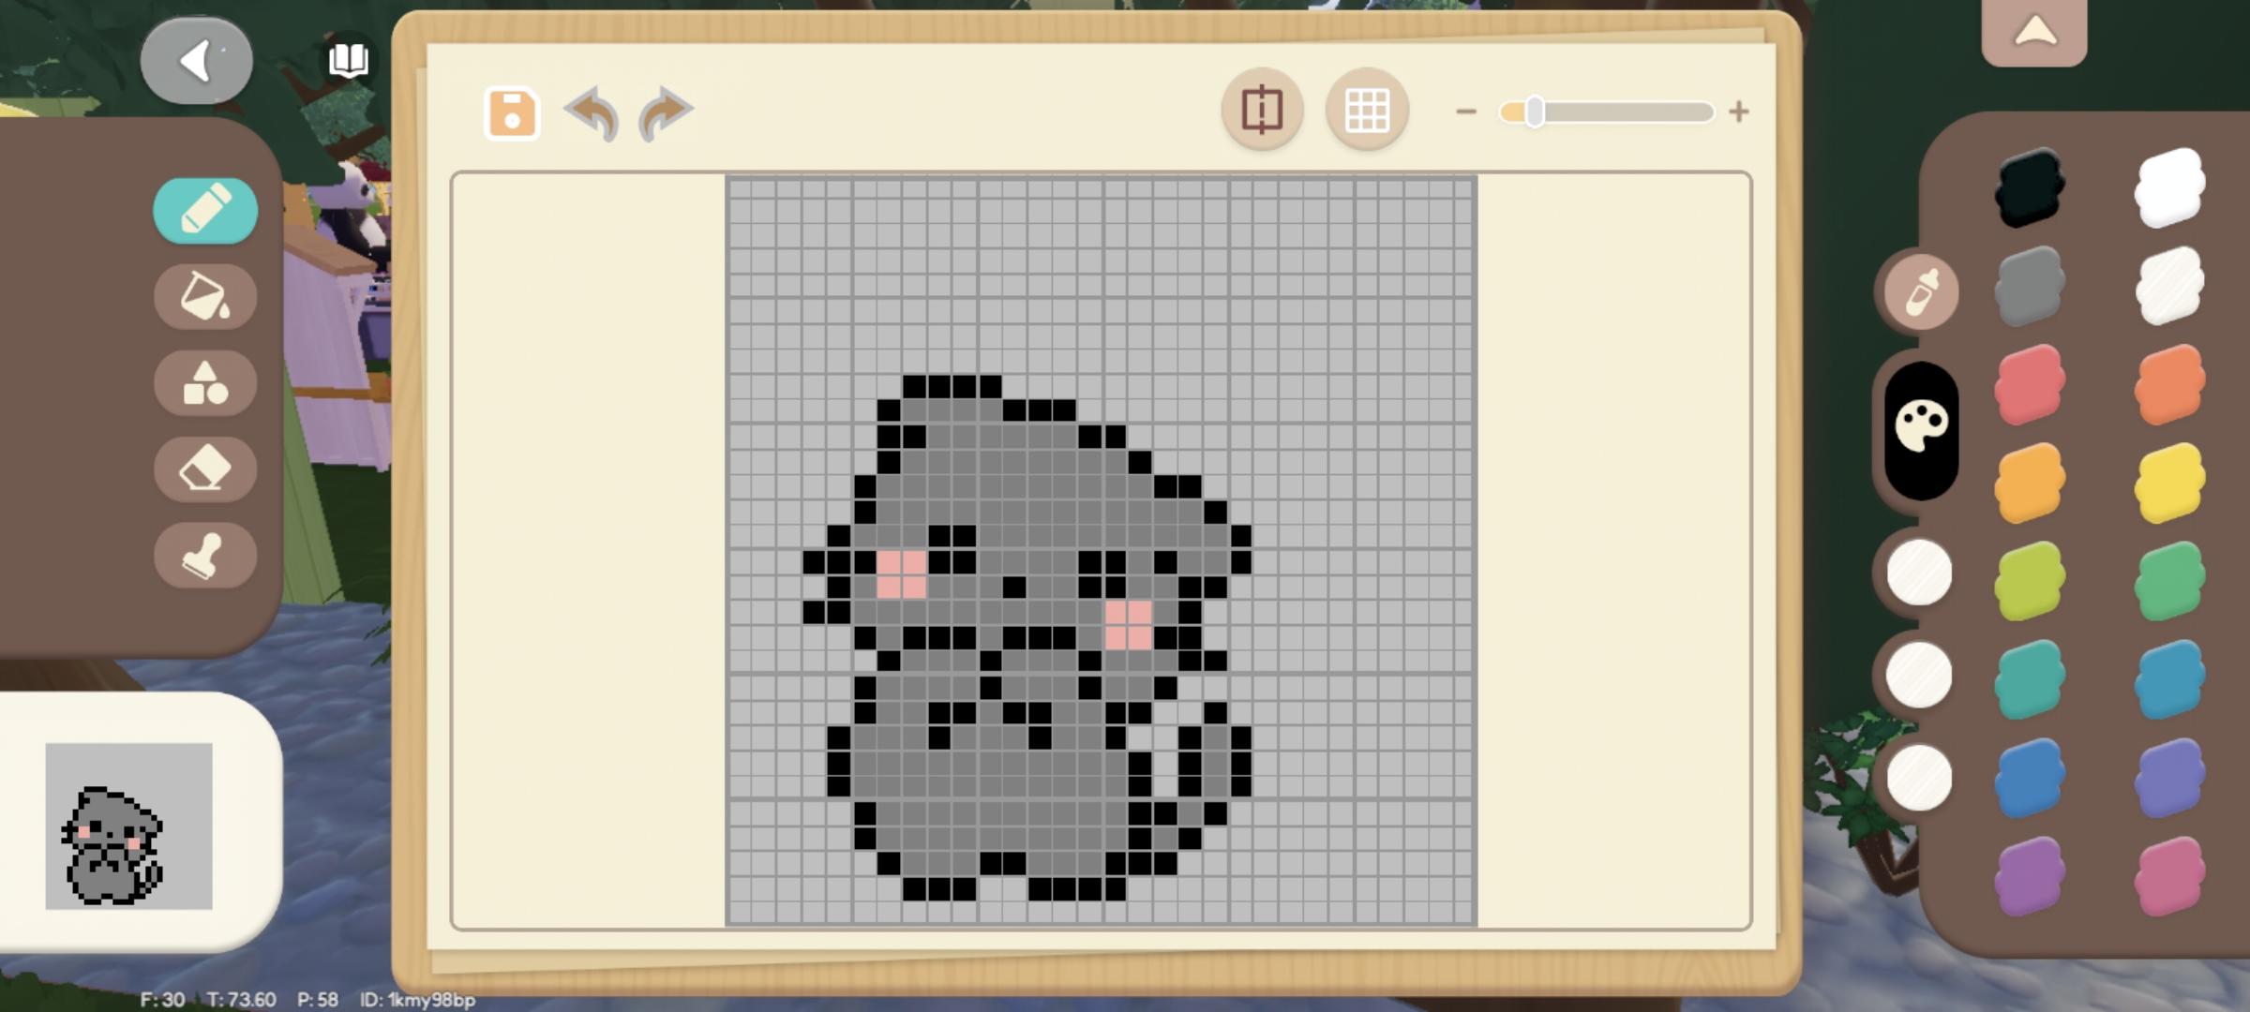Viewport: 2250px width, 1012px height.
Task: Select the eraser tool
Action: point(204,469)
